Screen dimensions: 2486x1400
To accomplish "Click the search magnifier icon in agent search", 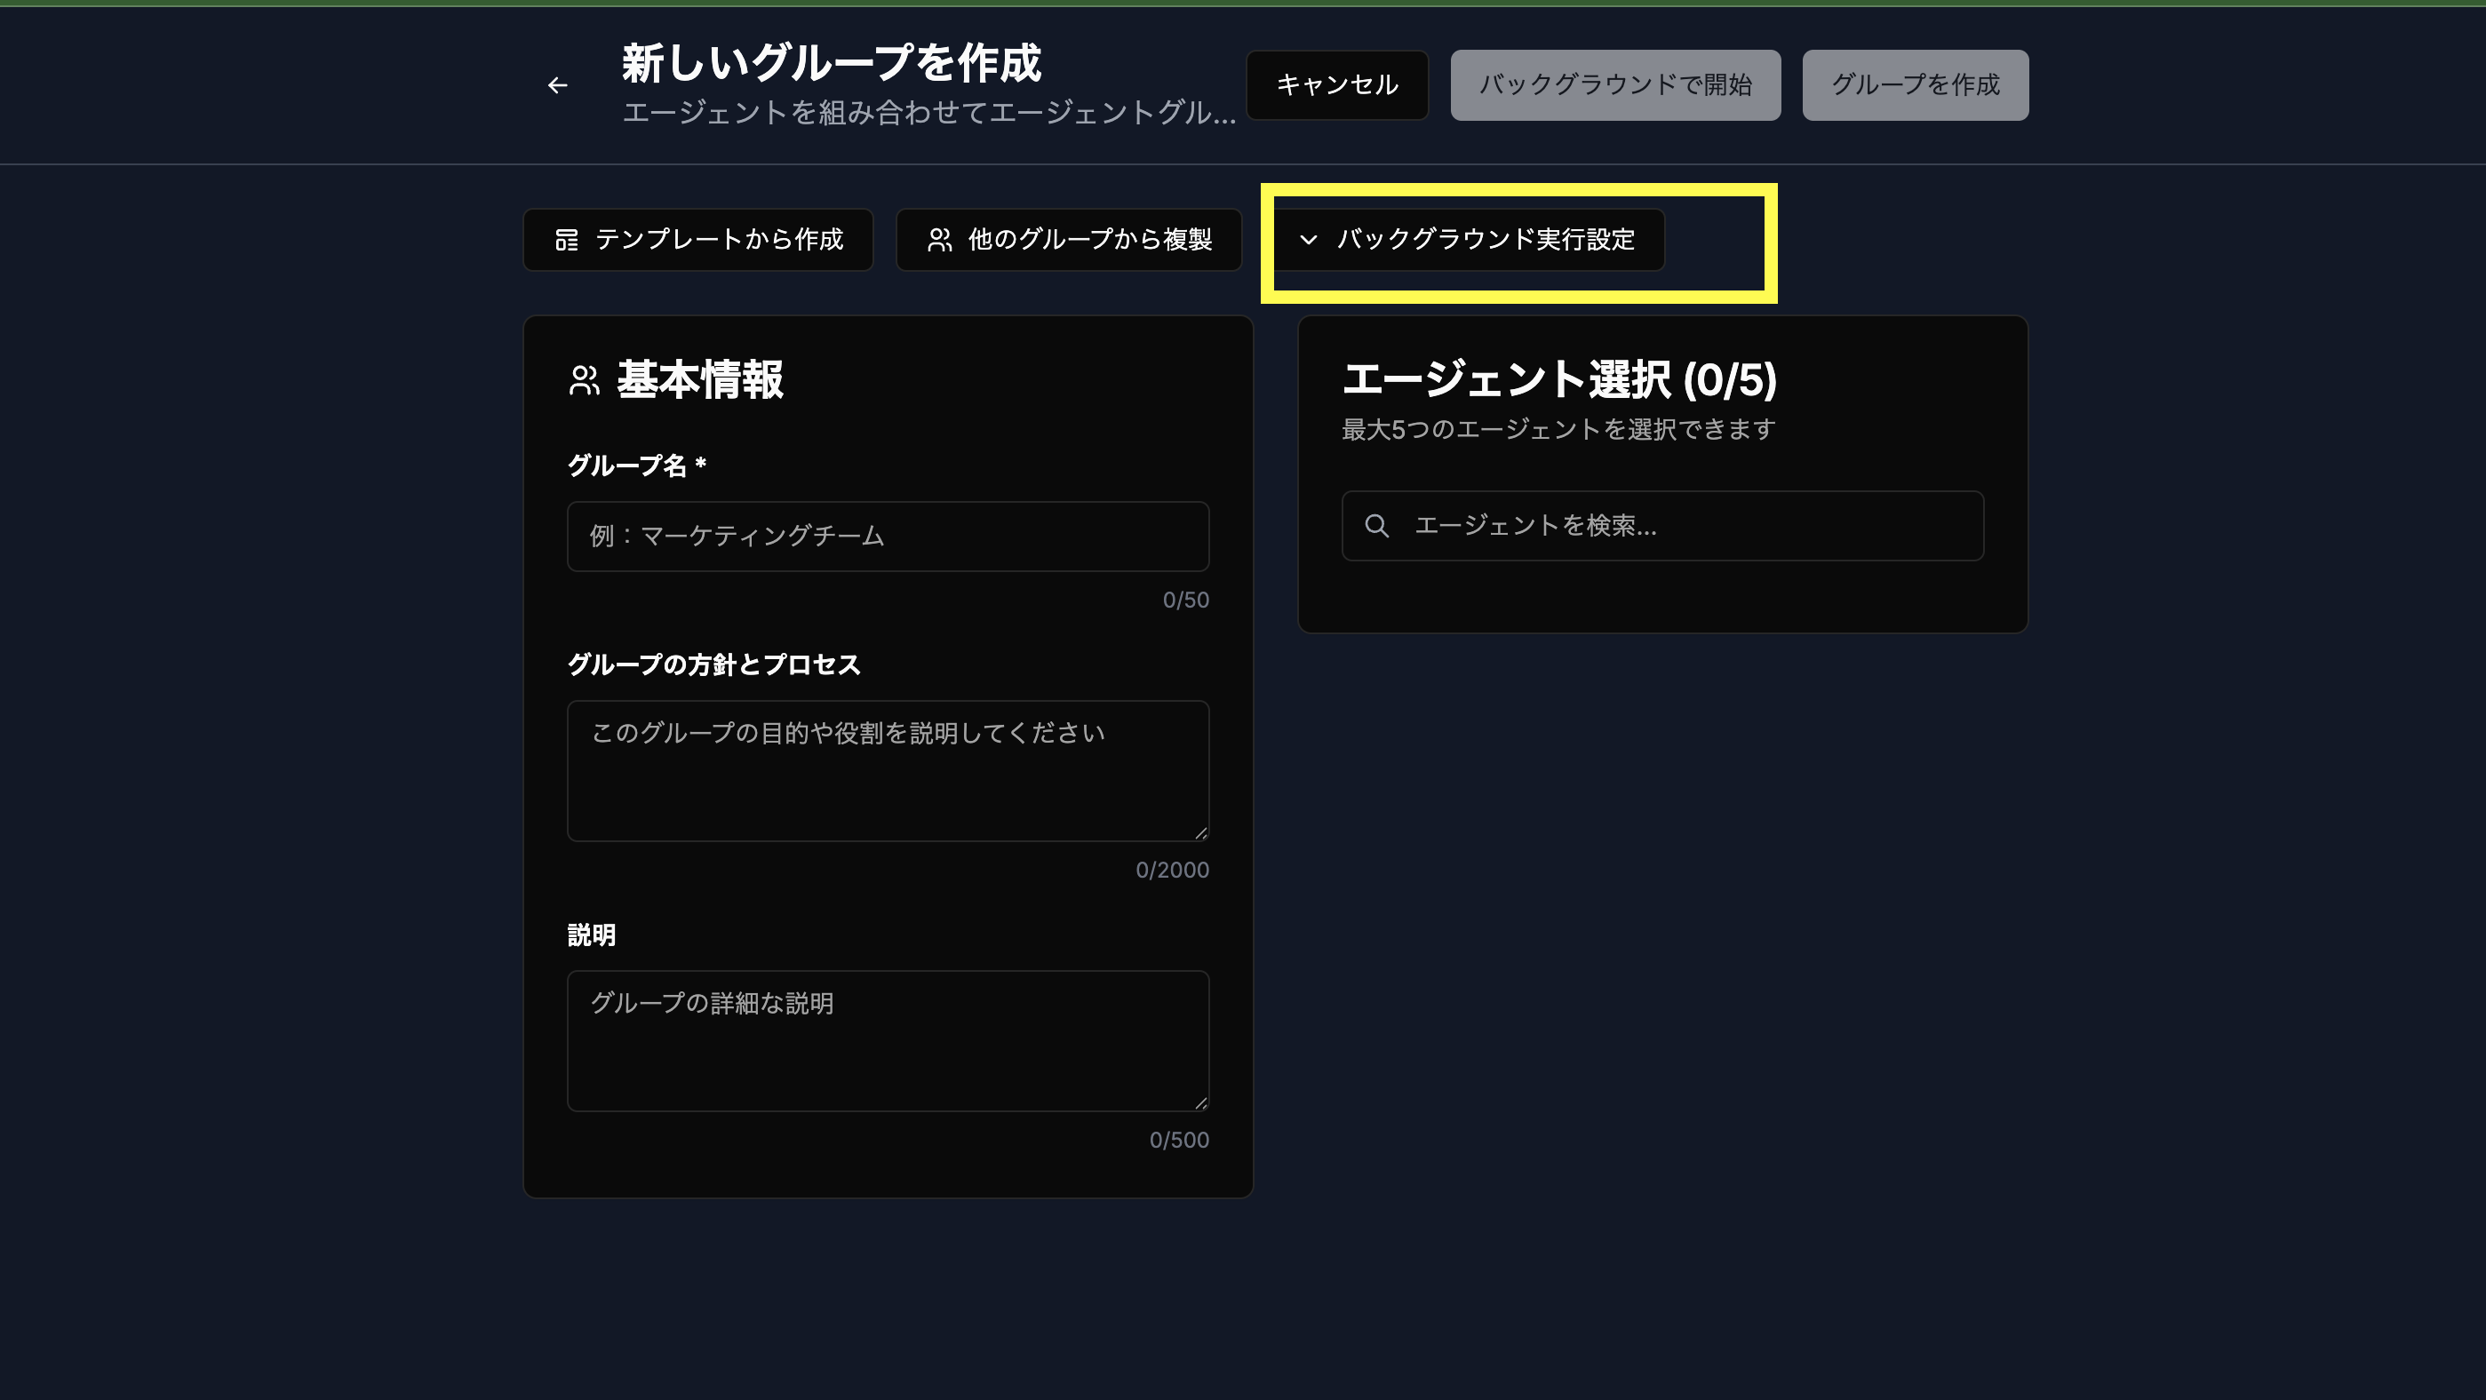I will (1376, 526).
